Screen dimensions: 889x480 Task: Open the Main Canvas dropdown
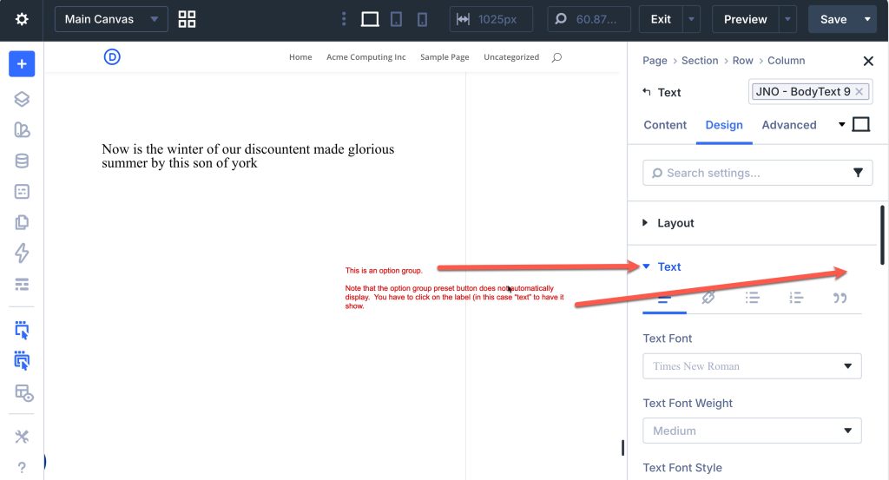point(111,19)
